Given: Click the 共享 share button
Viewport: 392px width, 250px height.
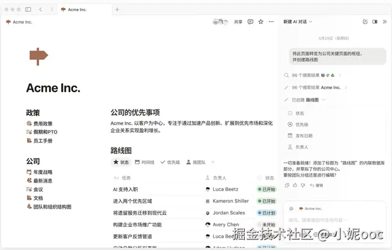Looking at the screenshot, I should click(238, 22).
